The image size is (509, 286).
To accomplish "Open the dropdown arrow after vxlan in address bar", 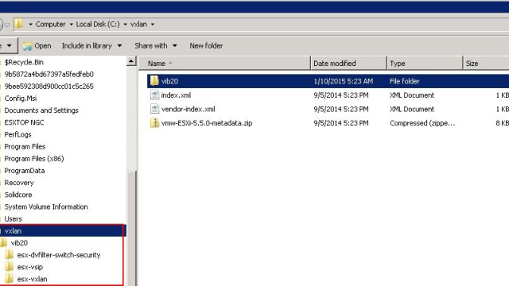I will coord(153,25).
